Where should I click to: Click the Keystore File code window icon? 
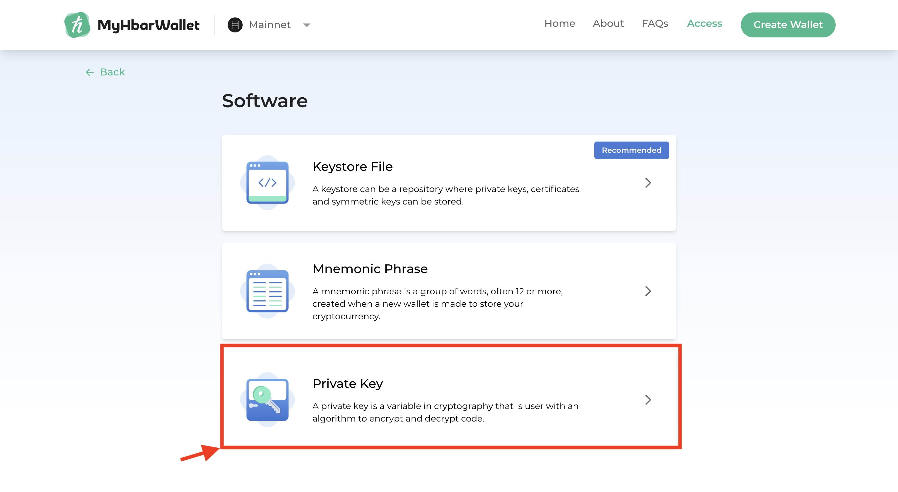tap(268, 182)
